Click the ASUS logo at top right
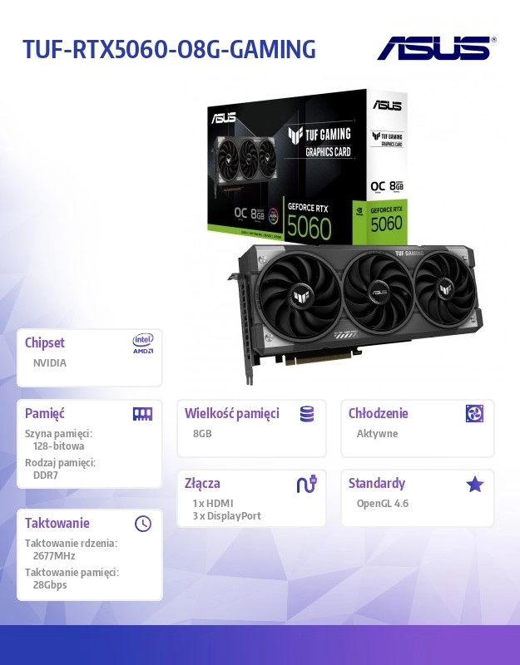The width and height of the screenshot is (520, 665). [437, 48]
